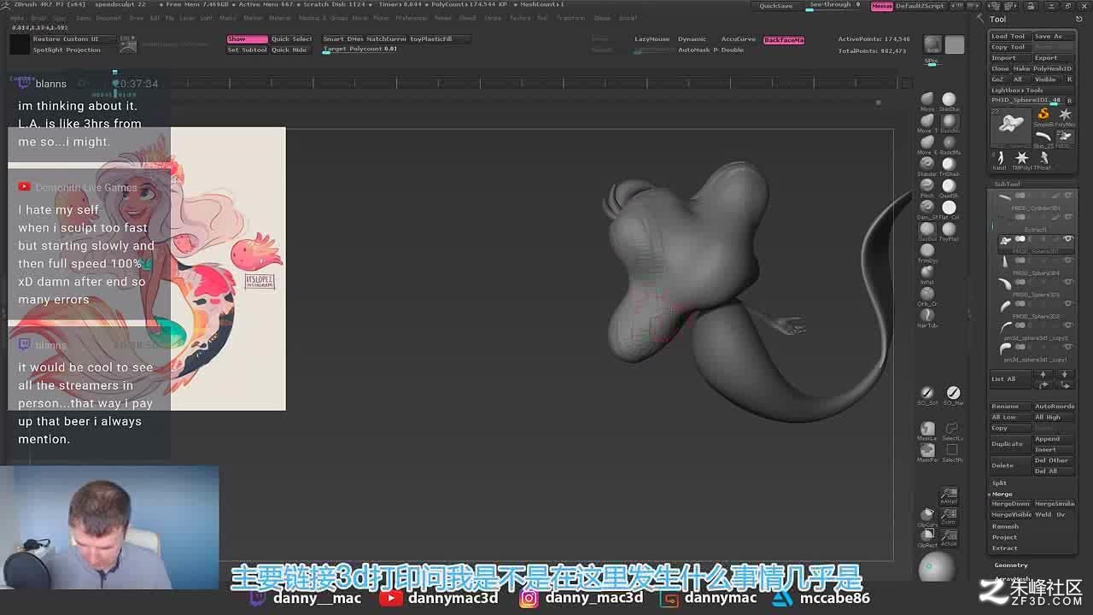
Task: Expand the Remesh section
Action: tap(1005, 526)
